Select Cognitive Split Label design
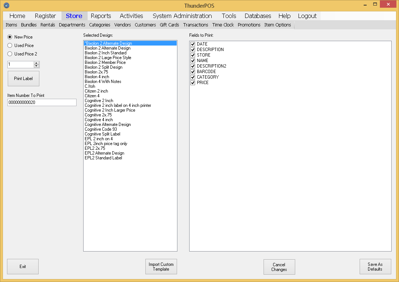This screenshot has width=399, height=282. click(x=130, y=134)
